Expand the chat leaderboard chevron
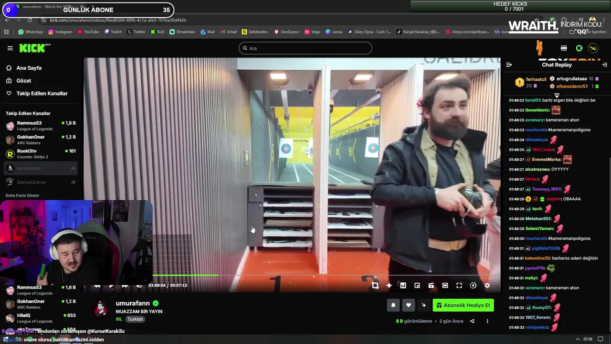Image resolution: width=611 pixels, height=344 pixels. coord(557,95)
